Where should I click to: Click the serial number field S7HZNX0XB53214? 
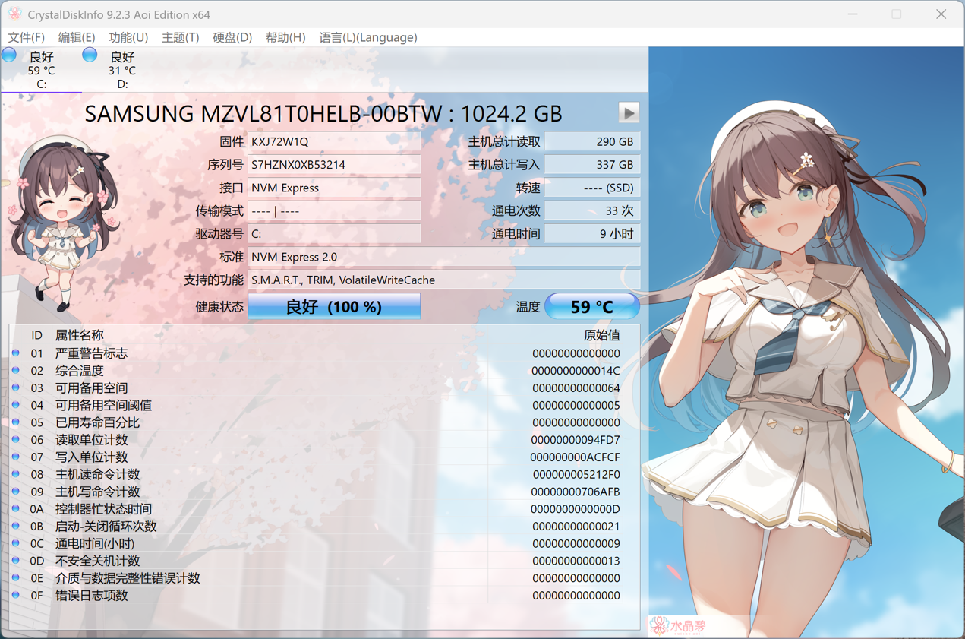pyautogui.click(x=334, y=164)
